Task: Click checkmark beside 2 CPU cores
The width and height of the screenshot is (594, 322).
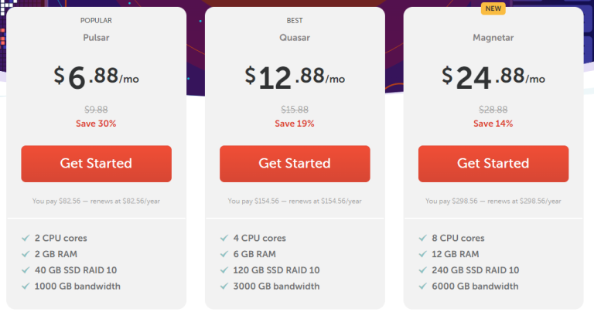Action: pyautogui.click(x=26, y=238)
